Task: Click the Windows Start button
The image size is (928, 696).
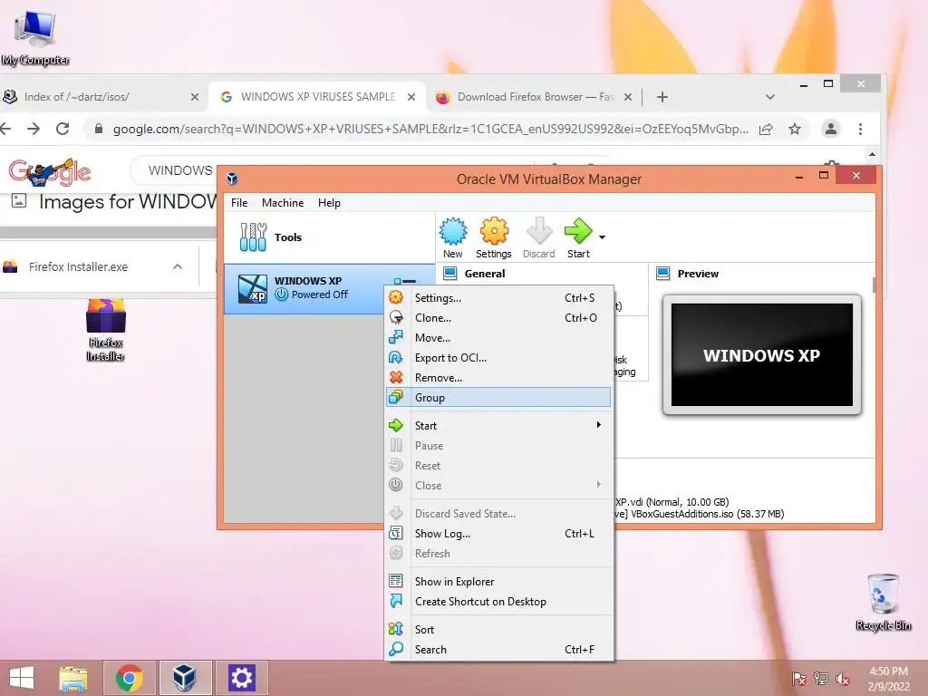Action: pos(22,678)
